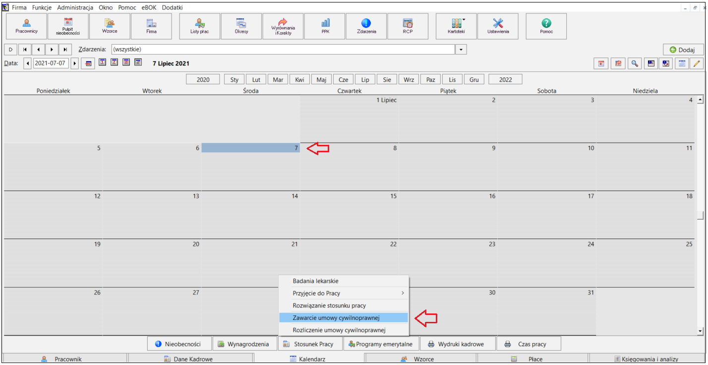This screenshot has height=365, width=708.
Task: Open the Administracja menu
Action: tap(75, 7)
